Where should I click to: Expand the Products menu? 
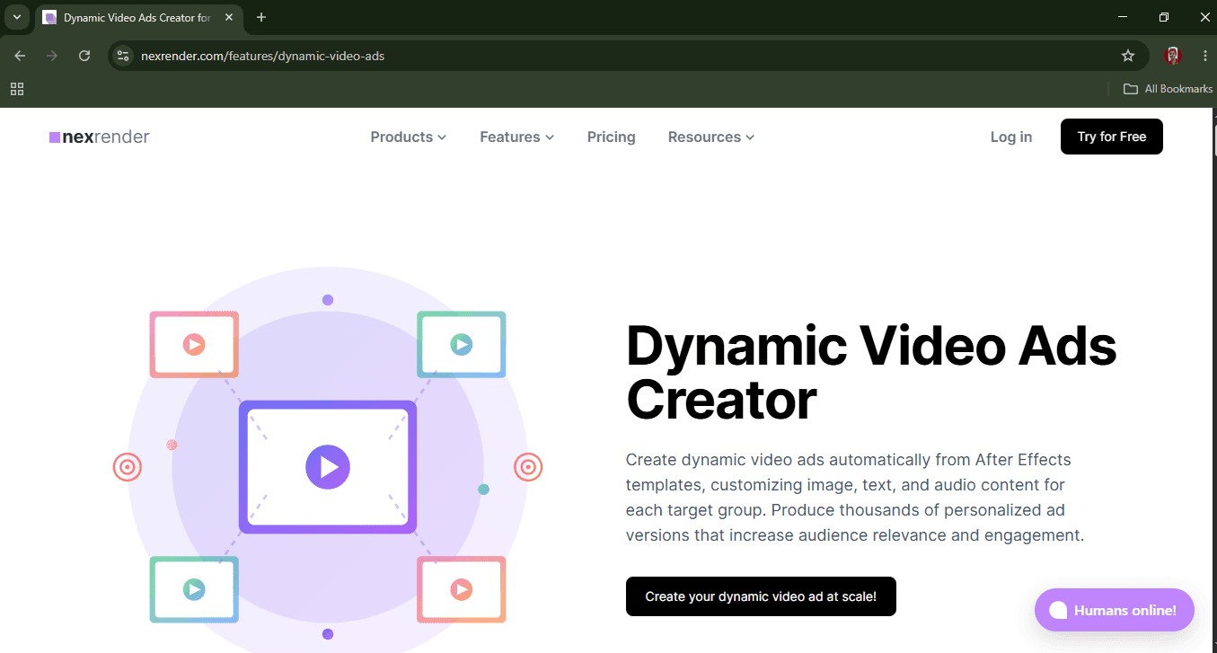(x=408, y=137)
